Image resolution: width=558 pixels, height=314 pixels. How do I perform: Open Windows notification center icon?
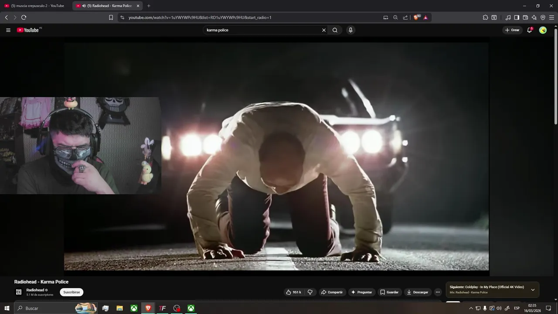tap(548, 308)
